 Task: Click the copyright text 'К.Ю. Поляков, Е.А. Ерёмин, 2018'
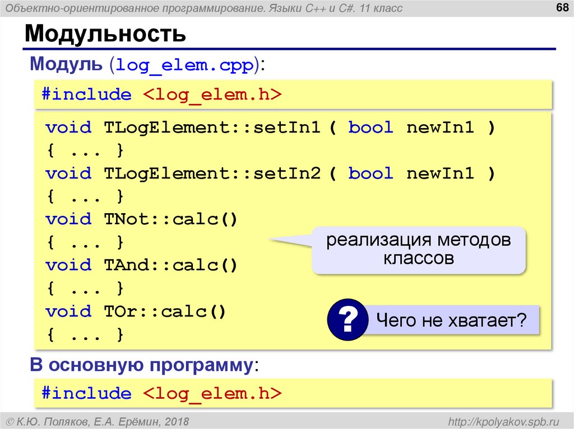point(103,422)
